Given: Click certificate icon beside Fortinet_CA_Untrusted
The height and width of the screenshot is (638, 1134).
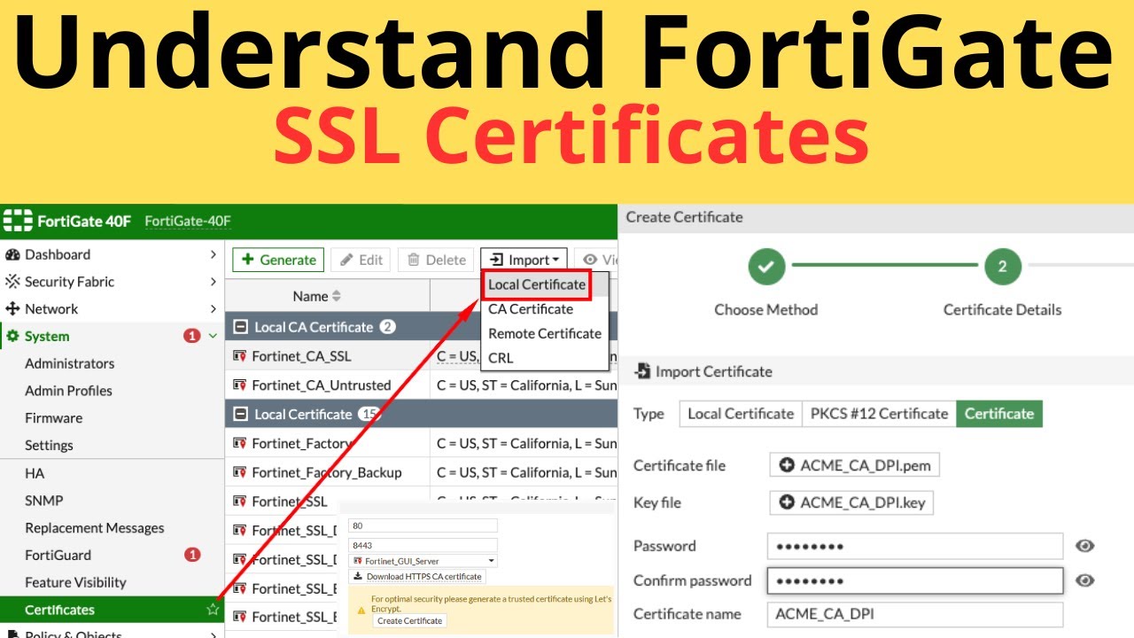Looking at the screenshot, I should [x=239, y=385].
